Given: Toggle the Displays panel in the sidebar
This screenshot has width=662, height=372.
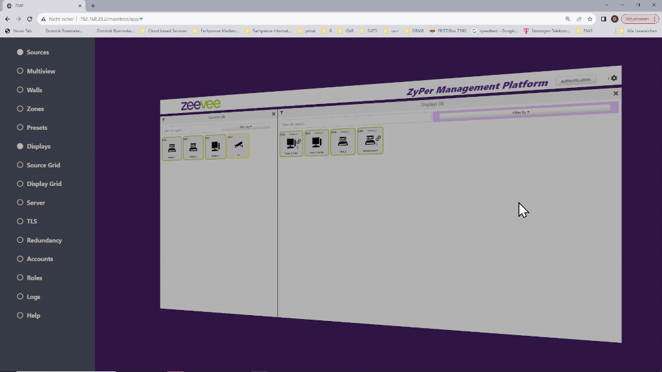Looking at the screenshot, I should pyautogui.click(x=34, y=147).
